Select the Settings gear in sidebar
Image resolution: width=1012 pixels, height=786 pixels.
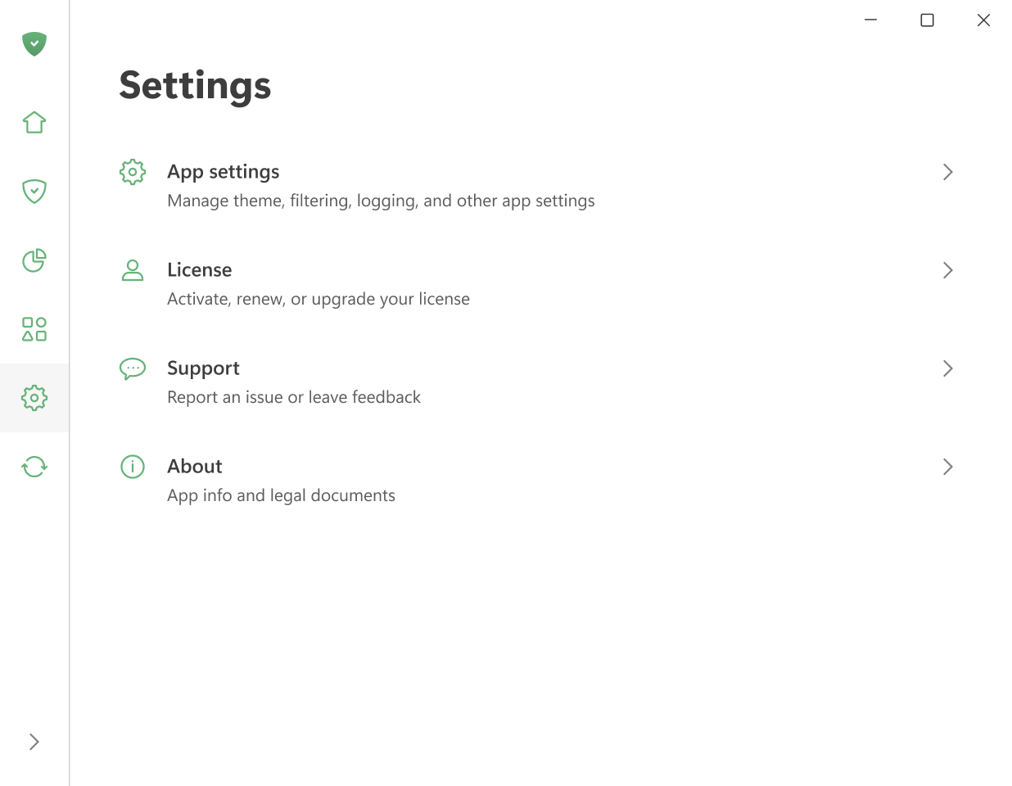34,398
